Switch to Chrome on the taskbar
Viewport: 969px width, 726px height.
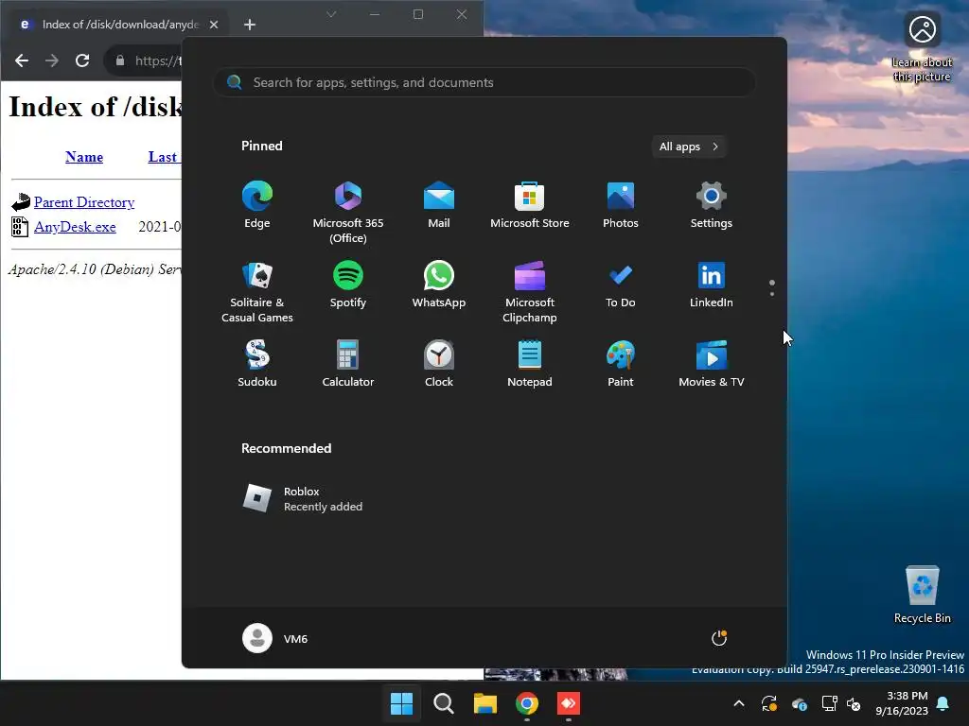(x=526, y=703)
